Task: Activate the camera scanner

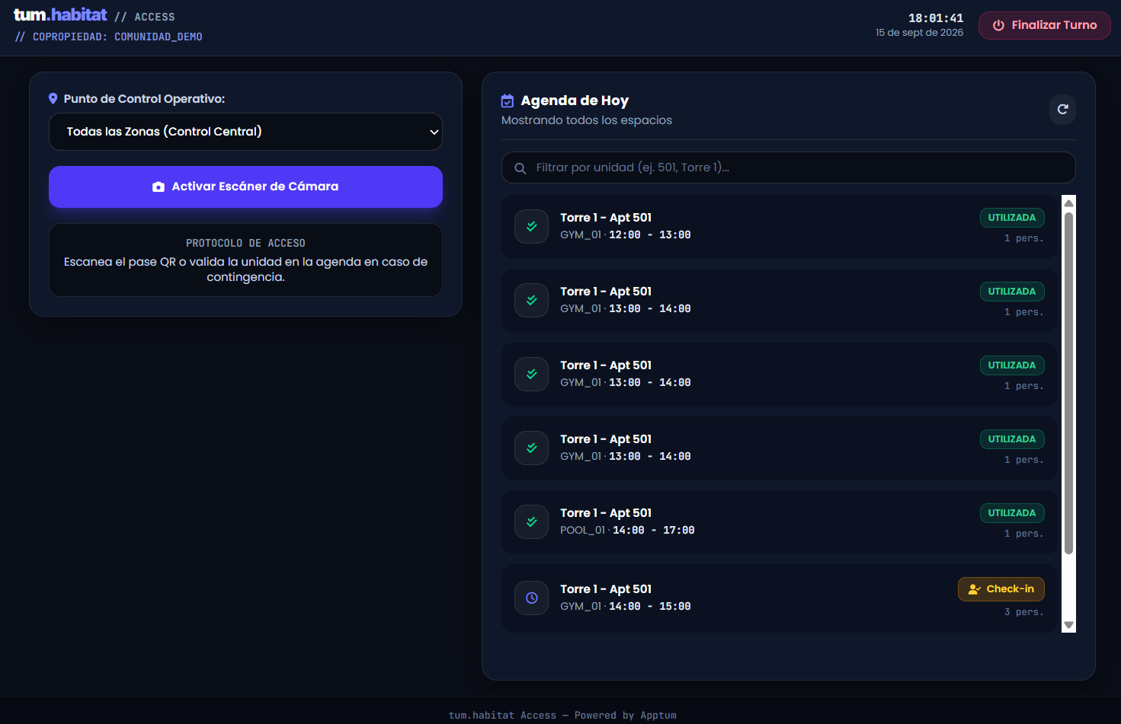Action: (x=245, y=187)
